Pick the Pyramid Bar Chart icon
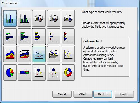This screenshot has height=103, width=140. (68, 36)
